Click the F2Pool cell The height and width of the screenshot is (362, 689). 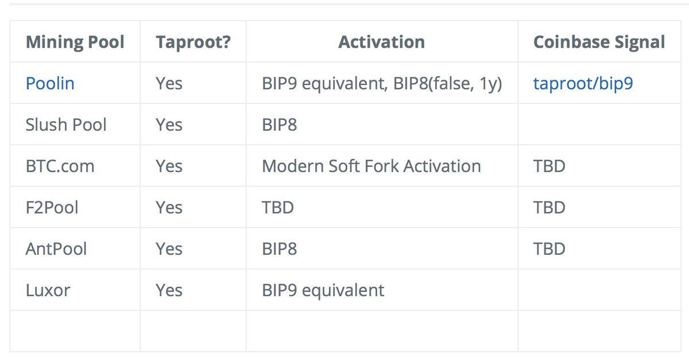coord(75,207)
